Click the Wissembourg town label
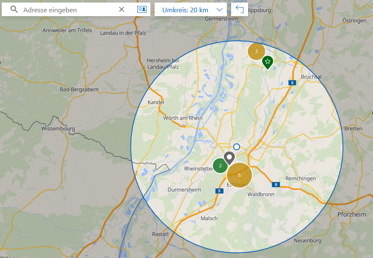 58,129
